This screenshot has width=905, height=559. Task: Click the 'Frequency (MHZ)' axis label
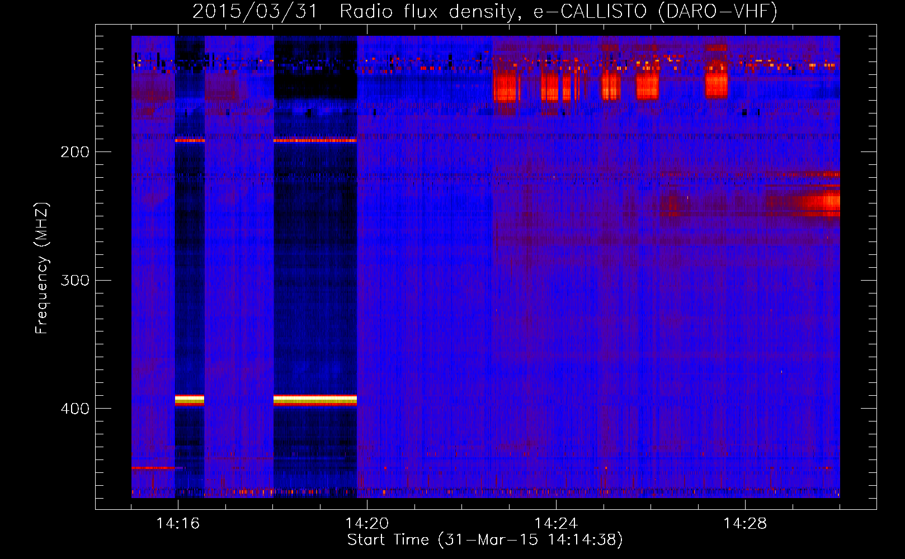(42, 268)
